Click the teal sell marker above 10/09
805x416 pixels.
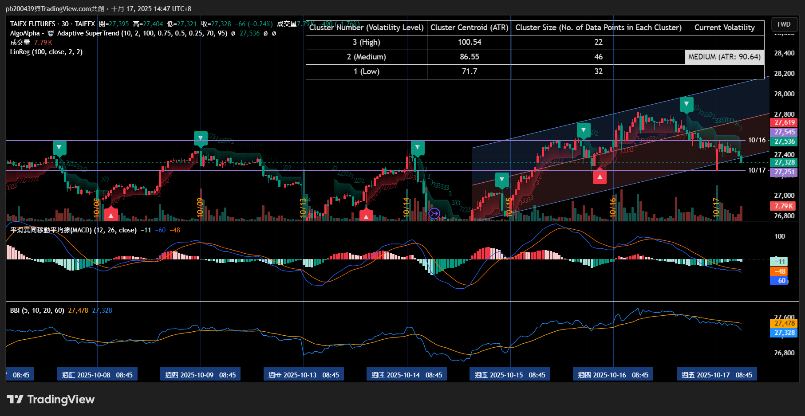click(x=201, y=138)
